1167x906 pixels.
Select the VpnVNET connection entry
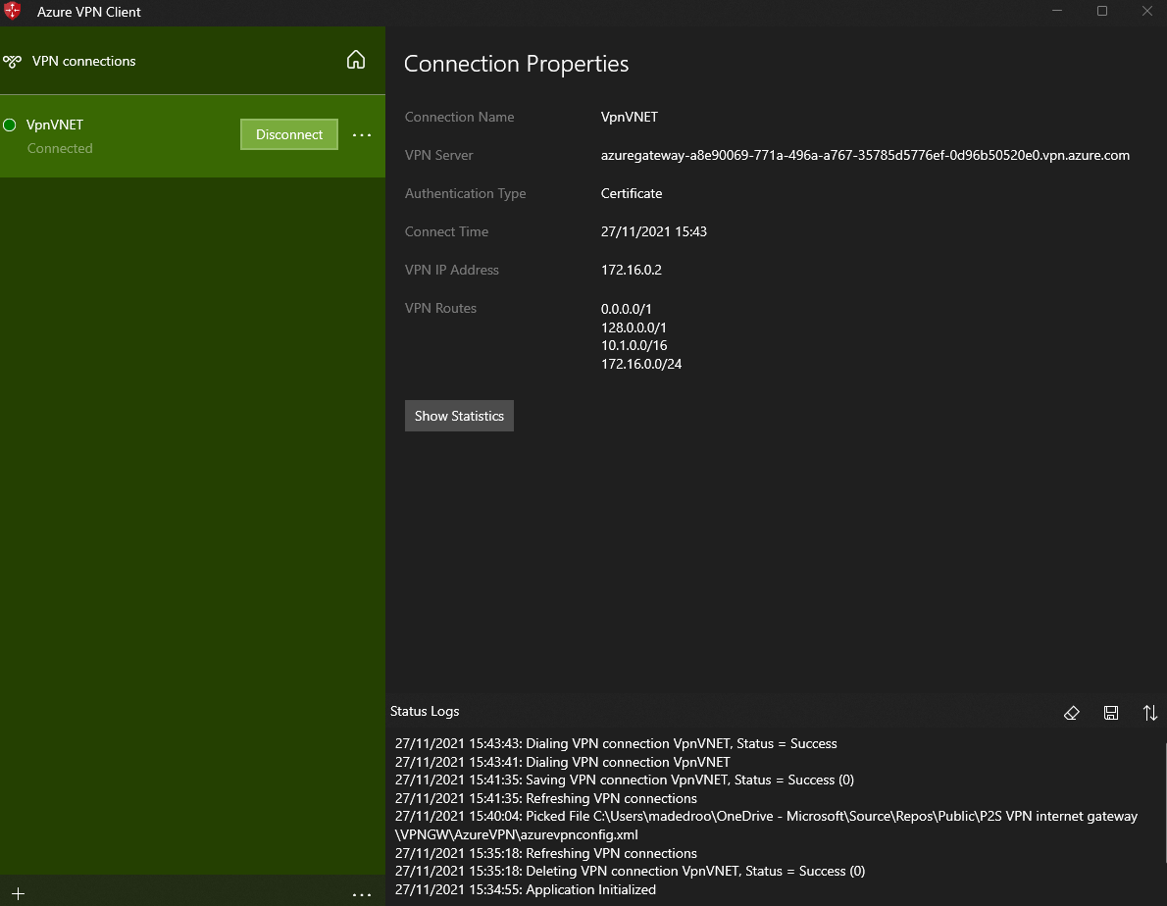[193, 136]
